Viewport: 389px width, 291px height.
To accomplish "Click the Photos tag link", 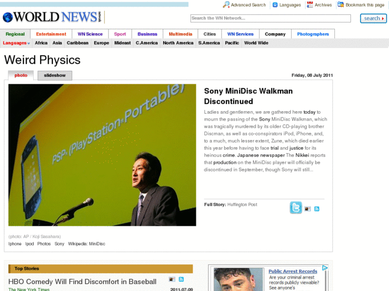I will coord(44,244).
